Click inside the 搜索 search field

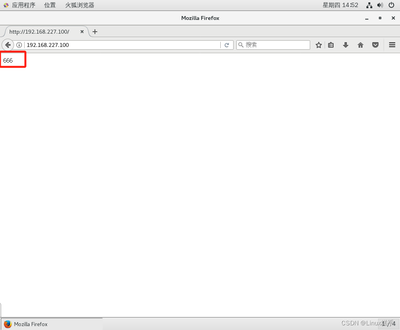click(x=273, y=45)
